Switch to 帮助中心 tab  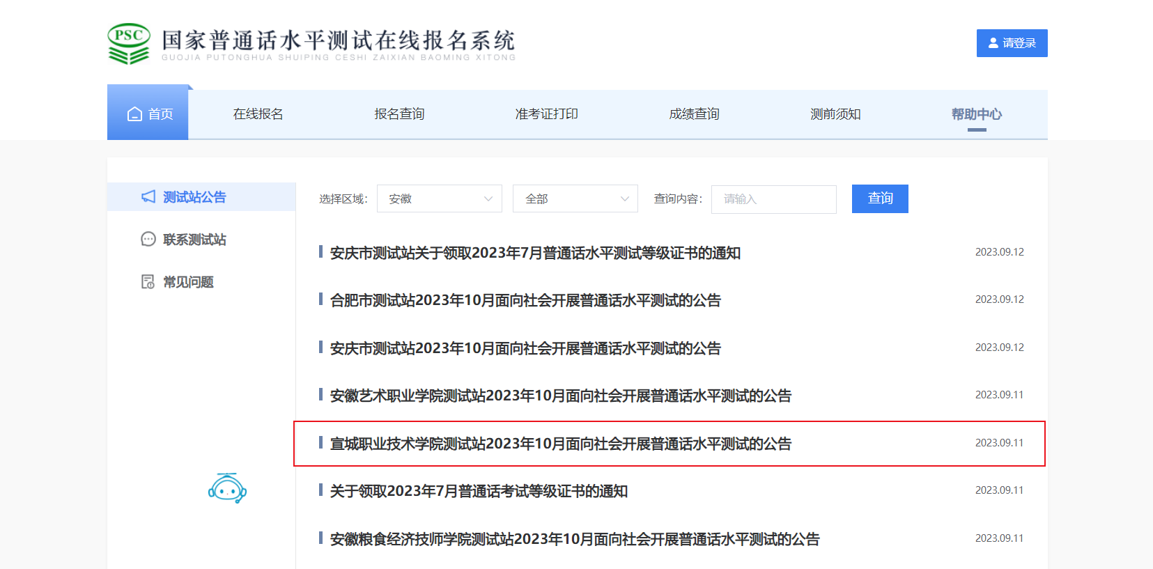[977, 114]
